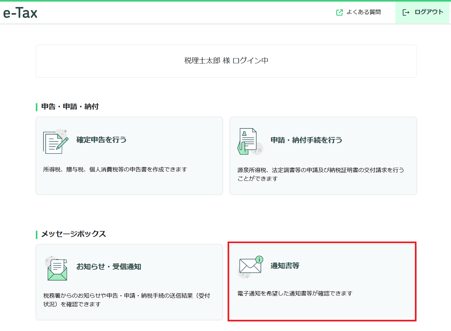Click the 電子通知を希望した description text
Viewport: 451px width, 331px height.
pos(295,293)
